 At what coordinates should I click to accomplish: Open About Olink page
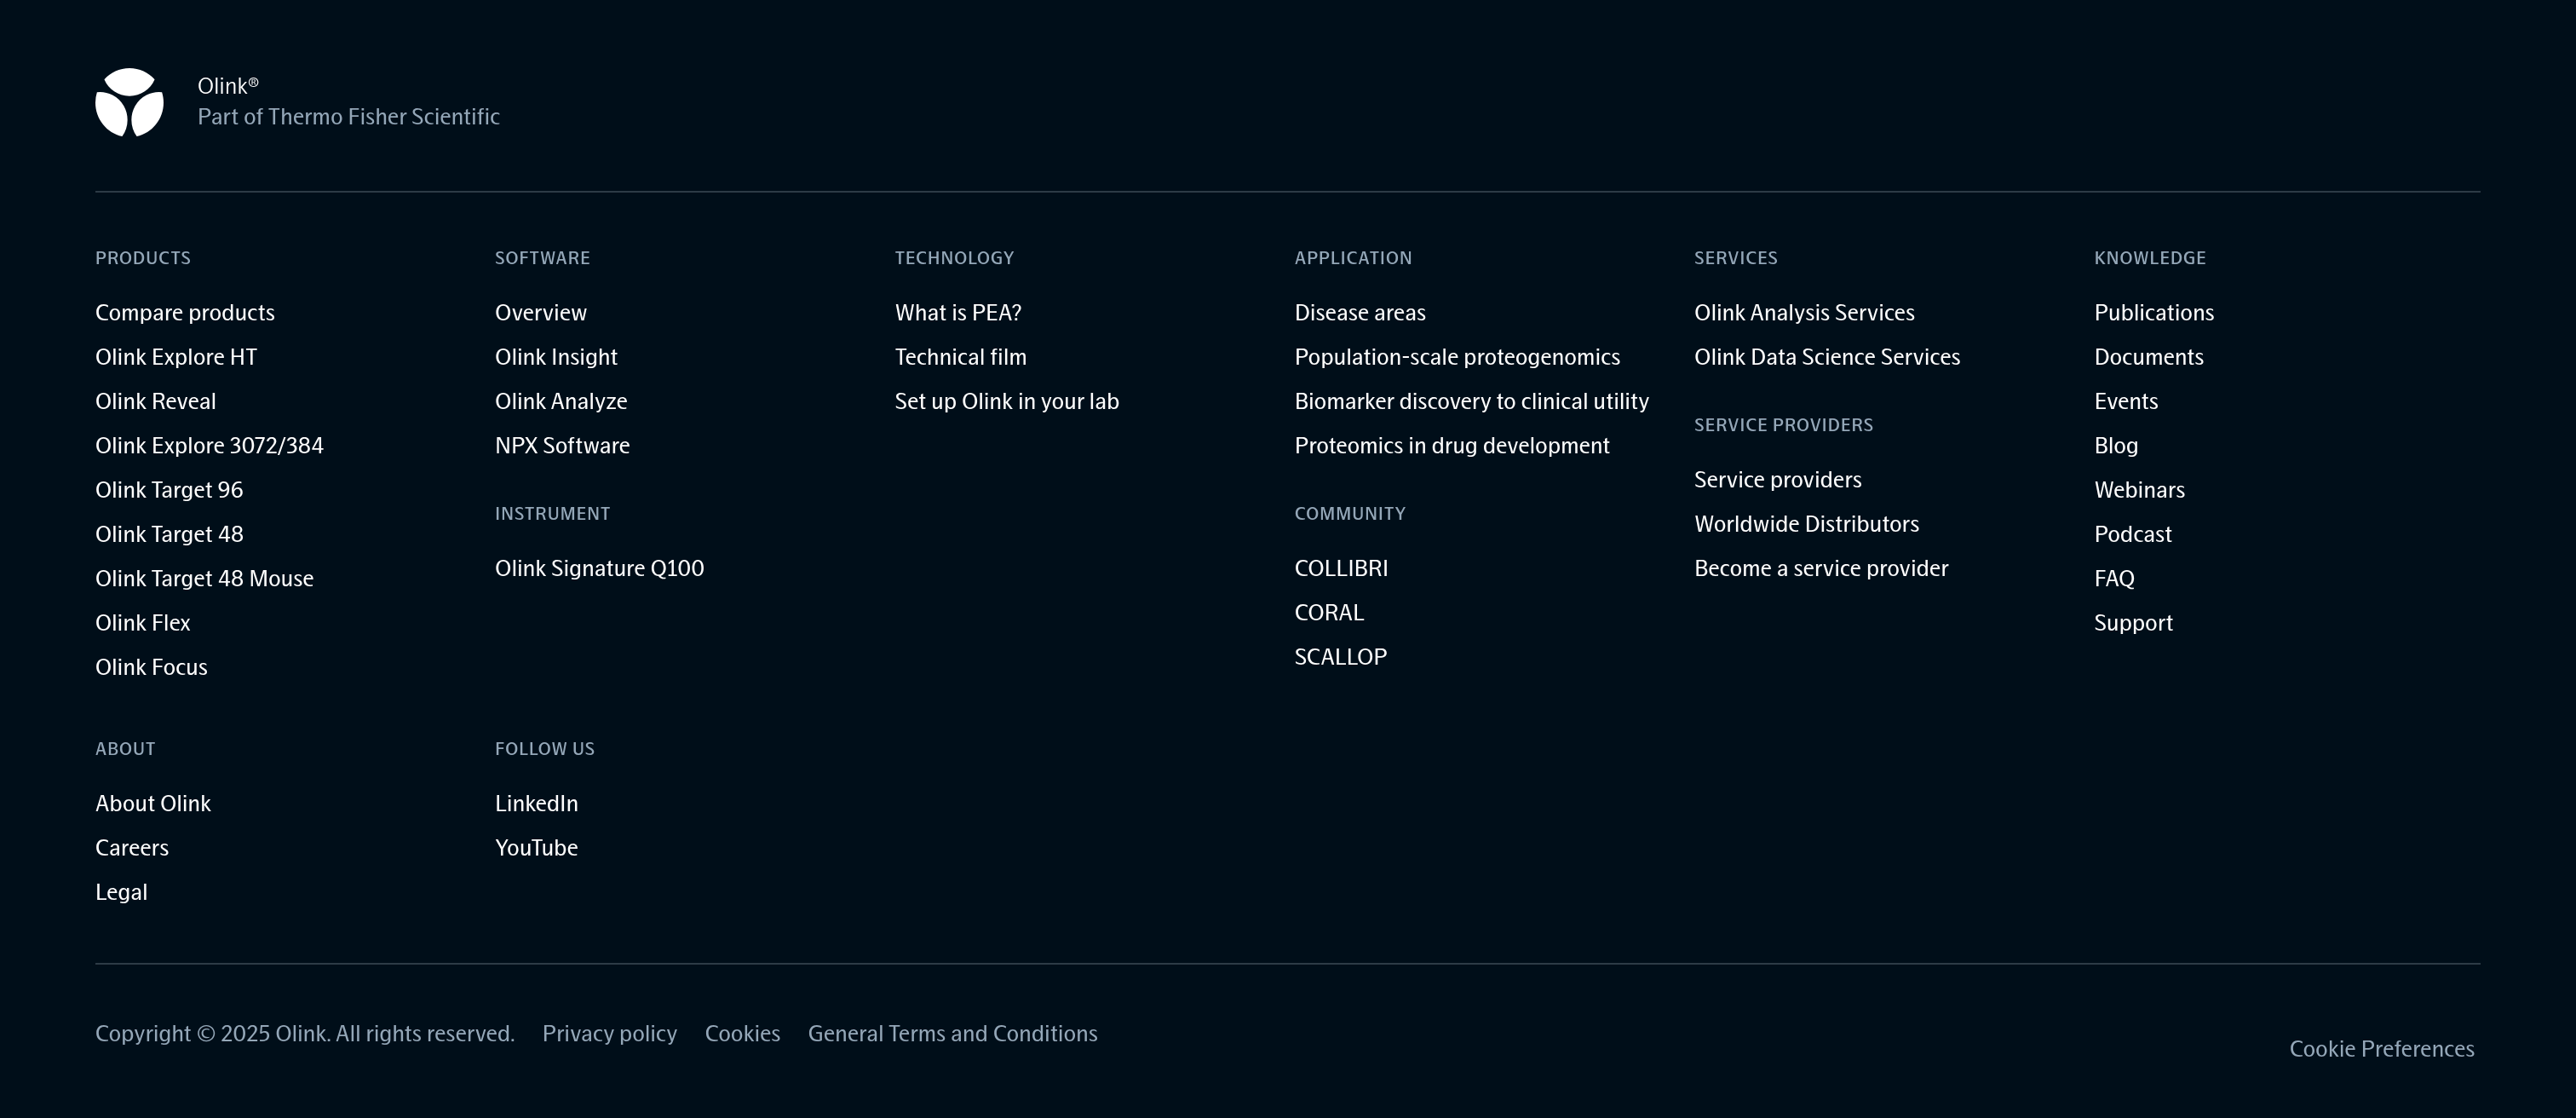(x=153, y=803)
